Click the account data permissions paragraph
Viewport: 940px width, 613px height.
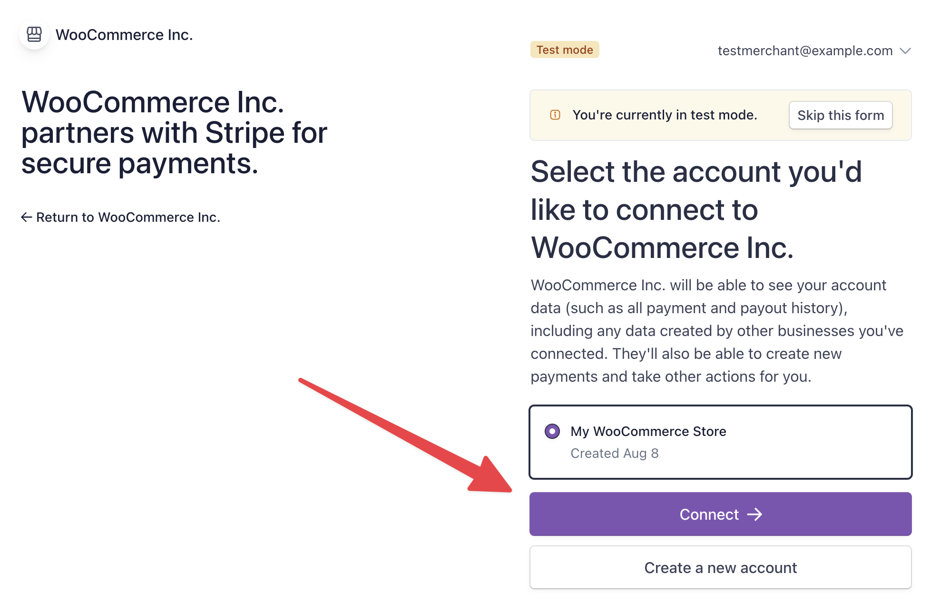717,331
